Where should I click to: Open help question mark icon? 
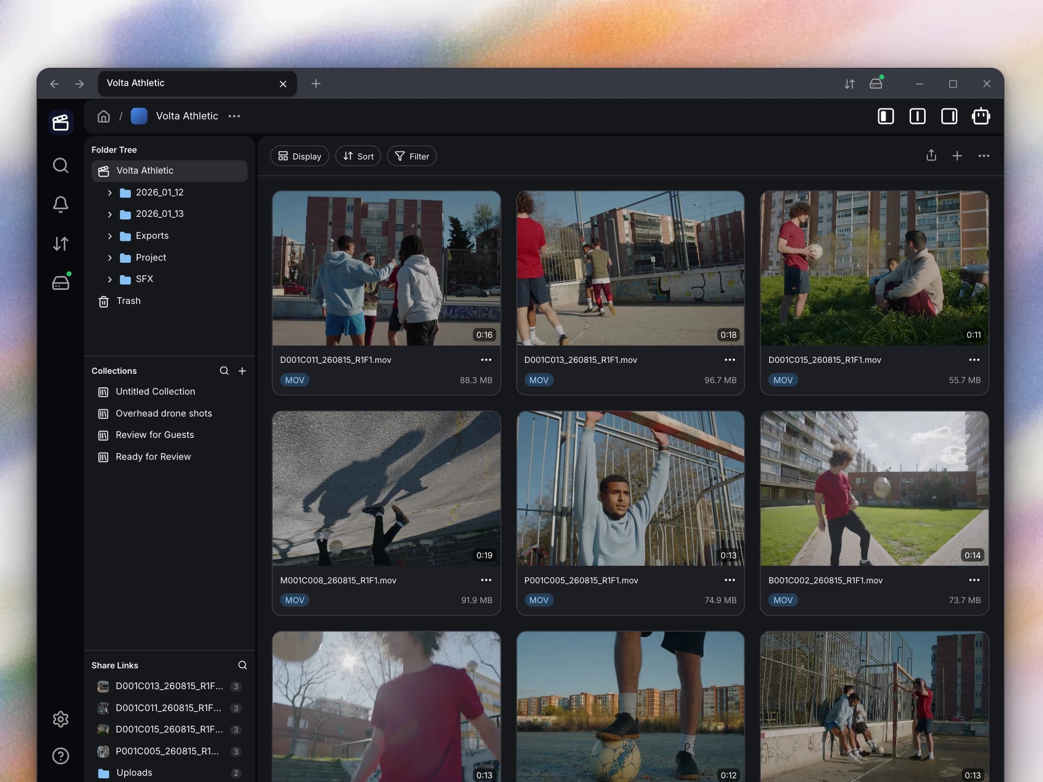pos(60,755)
